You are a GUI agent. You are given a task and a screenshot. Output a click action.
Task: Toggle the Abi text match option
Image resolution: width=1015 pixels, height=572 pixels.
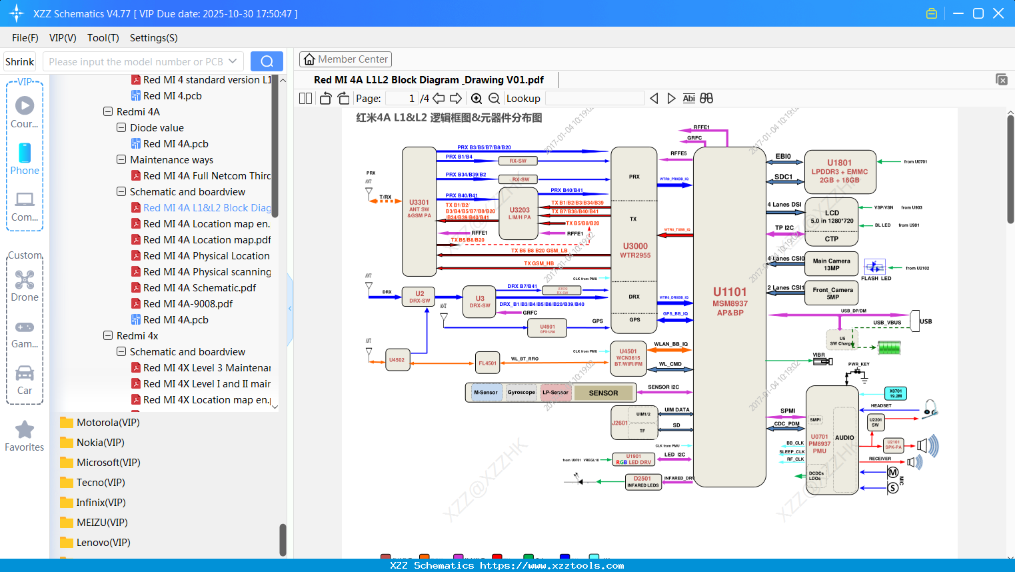[x=689, y=98]
